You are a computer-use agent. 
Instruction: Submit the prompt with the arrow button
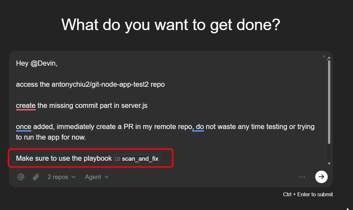pyautogui.click(x=321, y=177)
